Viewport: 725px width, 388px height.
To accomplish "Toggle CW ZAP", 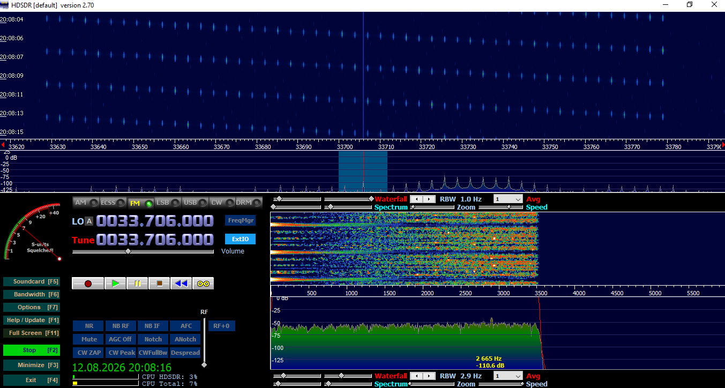I will [89, 353].
